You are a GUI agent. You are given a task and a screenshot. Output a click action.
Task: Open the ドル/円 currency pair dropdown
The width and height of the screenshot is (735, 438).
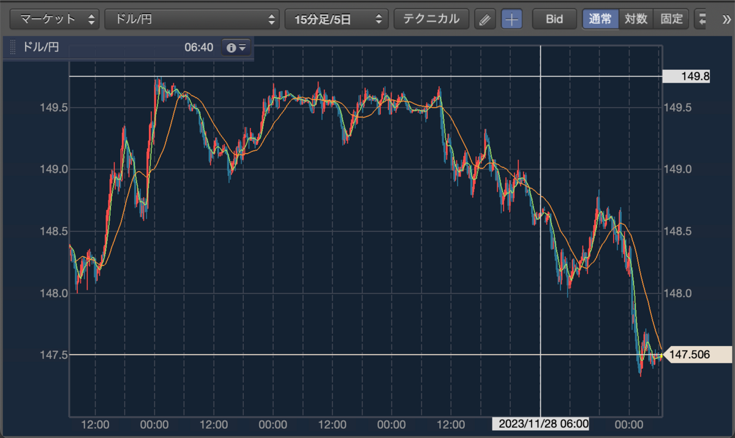tap(192, 19)
